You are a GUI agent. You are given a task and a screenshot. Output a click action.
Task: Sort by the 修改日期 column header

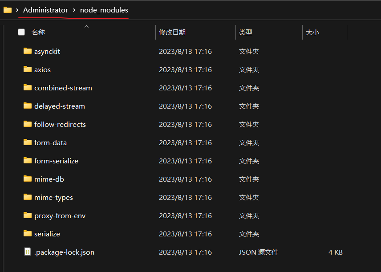(x=172, y=32)
